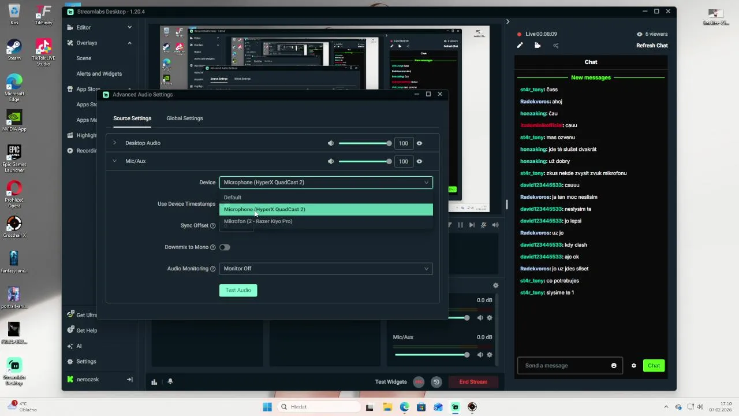This screenshot has width=739, height=416.
Task: Open the Device dropdown showing HyperX QuadCast 2
Action: click(x=326, y=183)
